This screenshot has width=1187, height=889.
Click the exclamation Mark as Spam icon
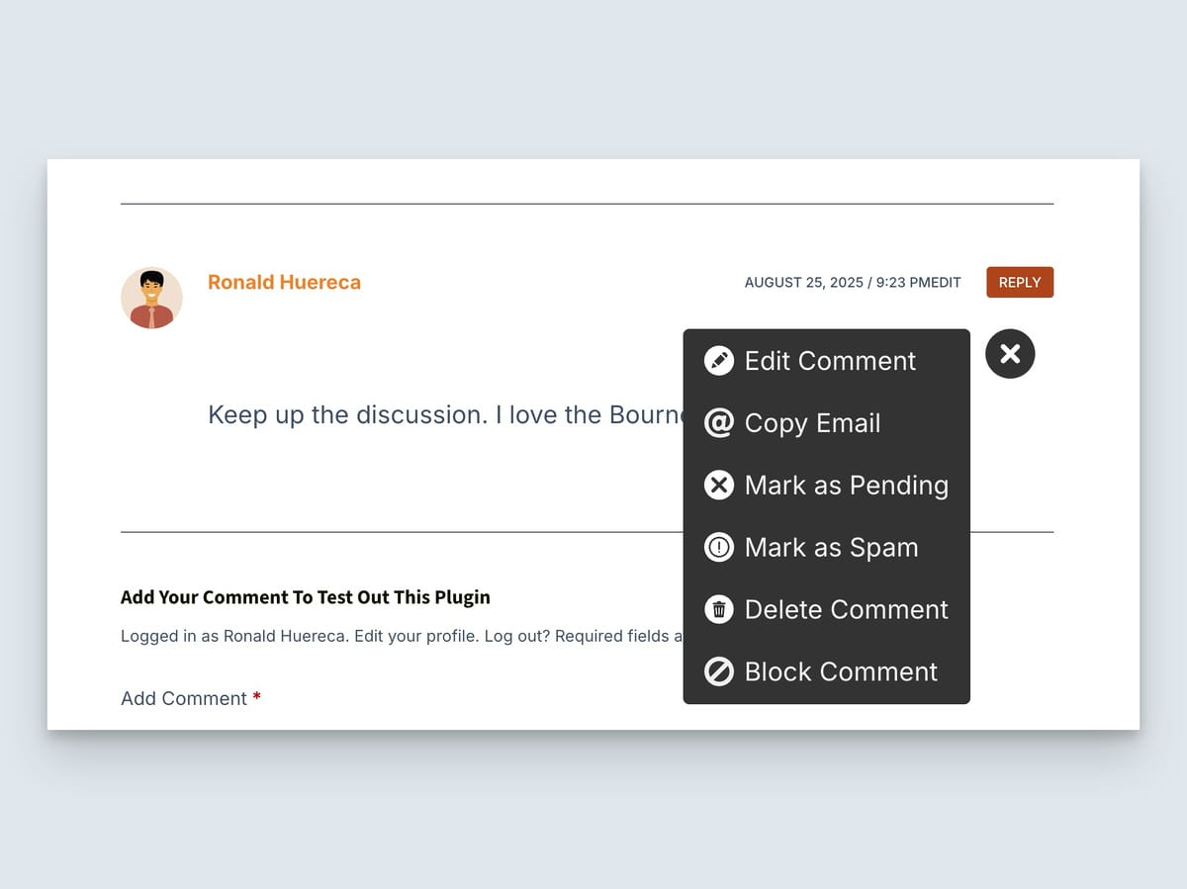click(718, 547)
